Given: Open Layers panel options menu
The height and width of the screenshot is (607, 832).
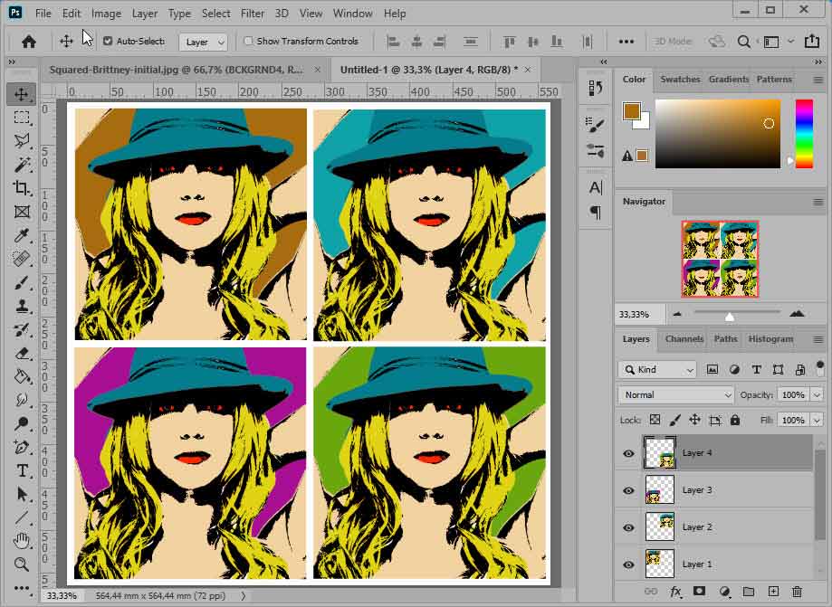Looking at the screenshot, I should coord(818,340).
